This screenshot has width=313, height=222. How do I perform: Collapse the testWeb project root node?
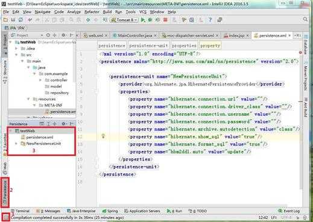[10, 42]
